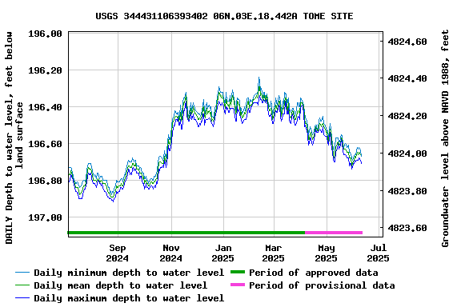Click the green approved-period bar in the chart
461x307 pixels.
coord(186,233)
